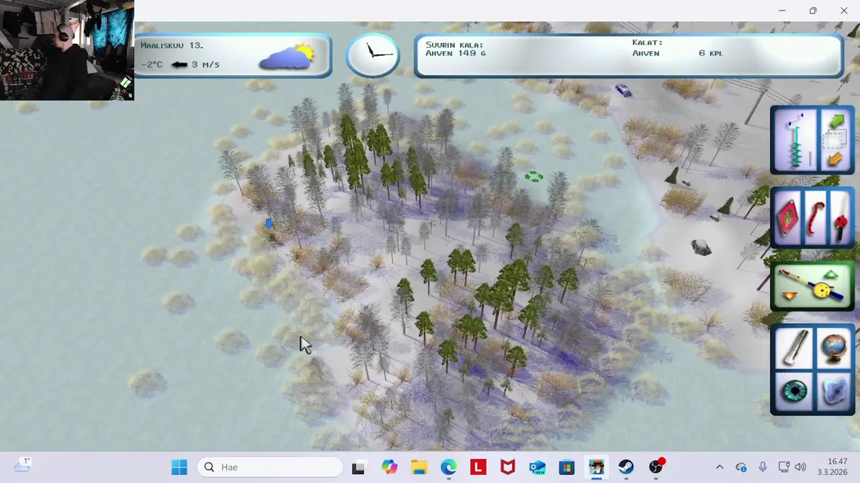Viewport: 860px width, 483px height.
Task: Click the "-2°C" temperature reading
Action: click(x=152, y=64)
